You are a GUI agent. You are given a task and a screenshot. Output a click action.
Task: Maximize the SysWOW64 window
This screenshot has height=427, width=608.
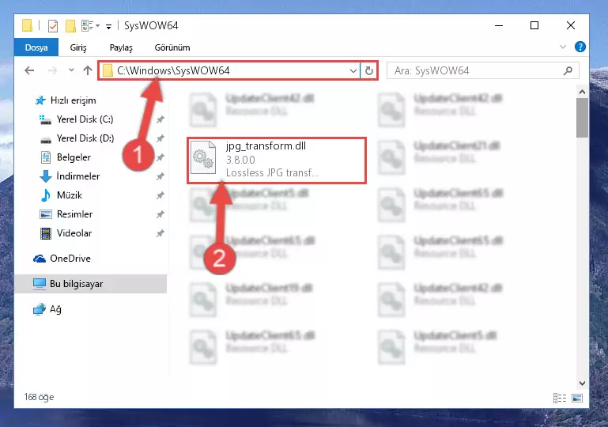[534, 25]
